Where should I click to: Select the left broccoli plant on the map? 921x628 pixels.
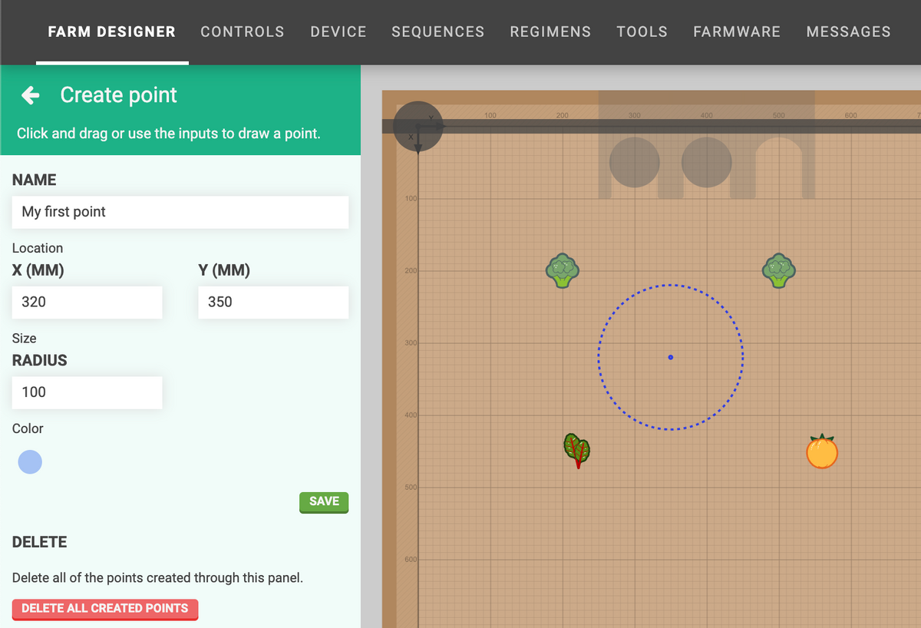pos(563,271)
